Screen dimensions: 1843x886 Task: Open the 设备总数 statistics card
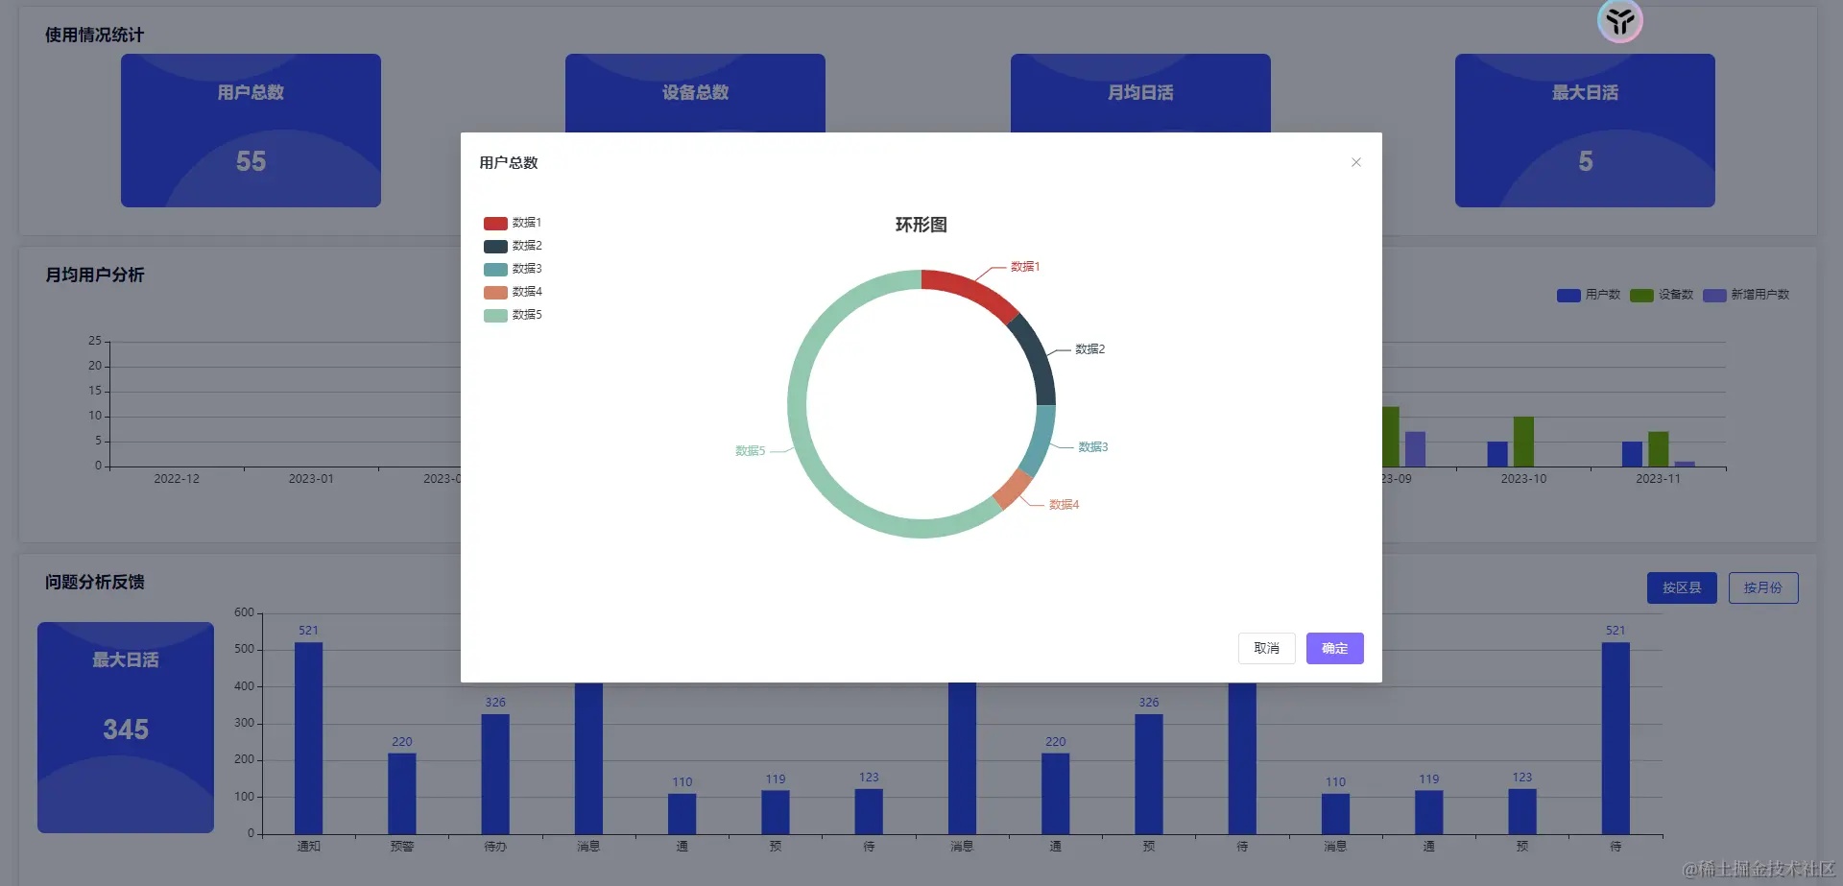[x=695, y=93]
